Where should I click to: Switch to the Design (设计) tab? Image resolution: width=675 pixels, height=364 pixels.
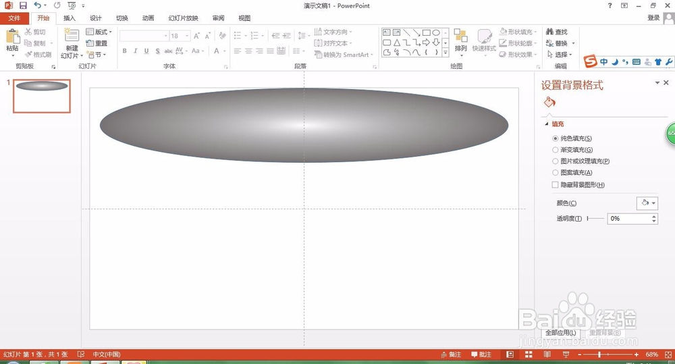tap(96, 18)
